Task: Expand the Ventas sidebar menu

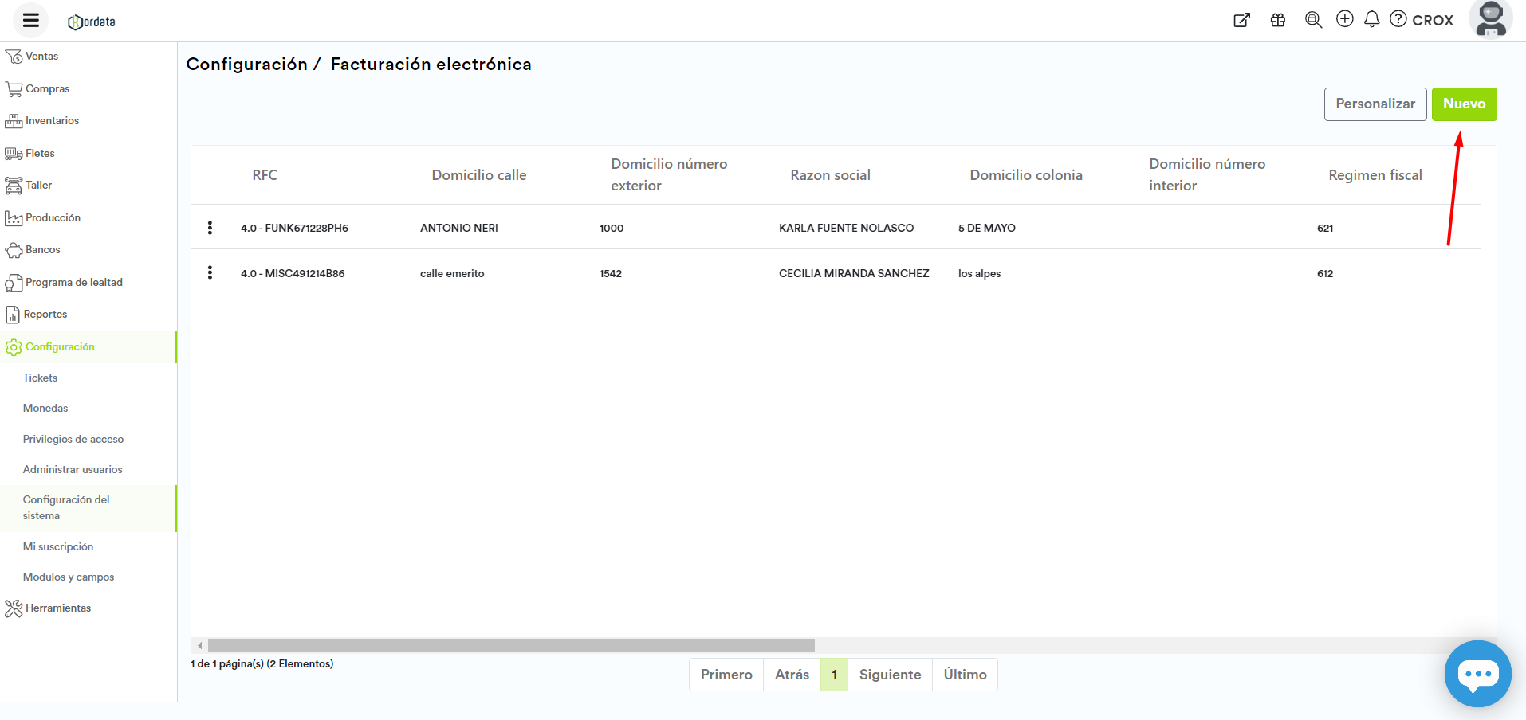Action: [41, 57]
